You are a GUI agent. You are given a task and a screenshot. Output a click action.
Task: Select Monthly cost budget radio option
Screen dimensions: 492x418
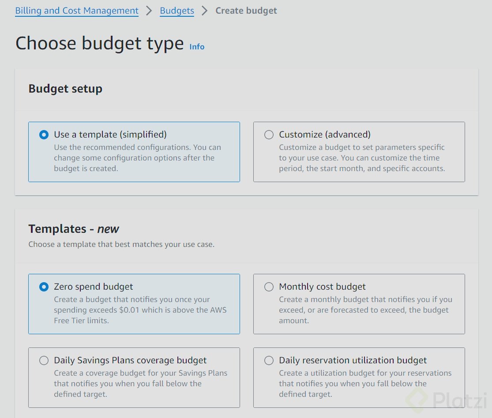pyautogui.click(x=269, y=287)
